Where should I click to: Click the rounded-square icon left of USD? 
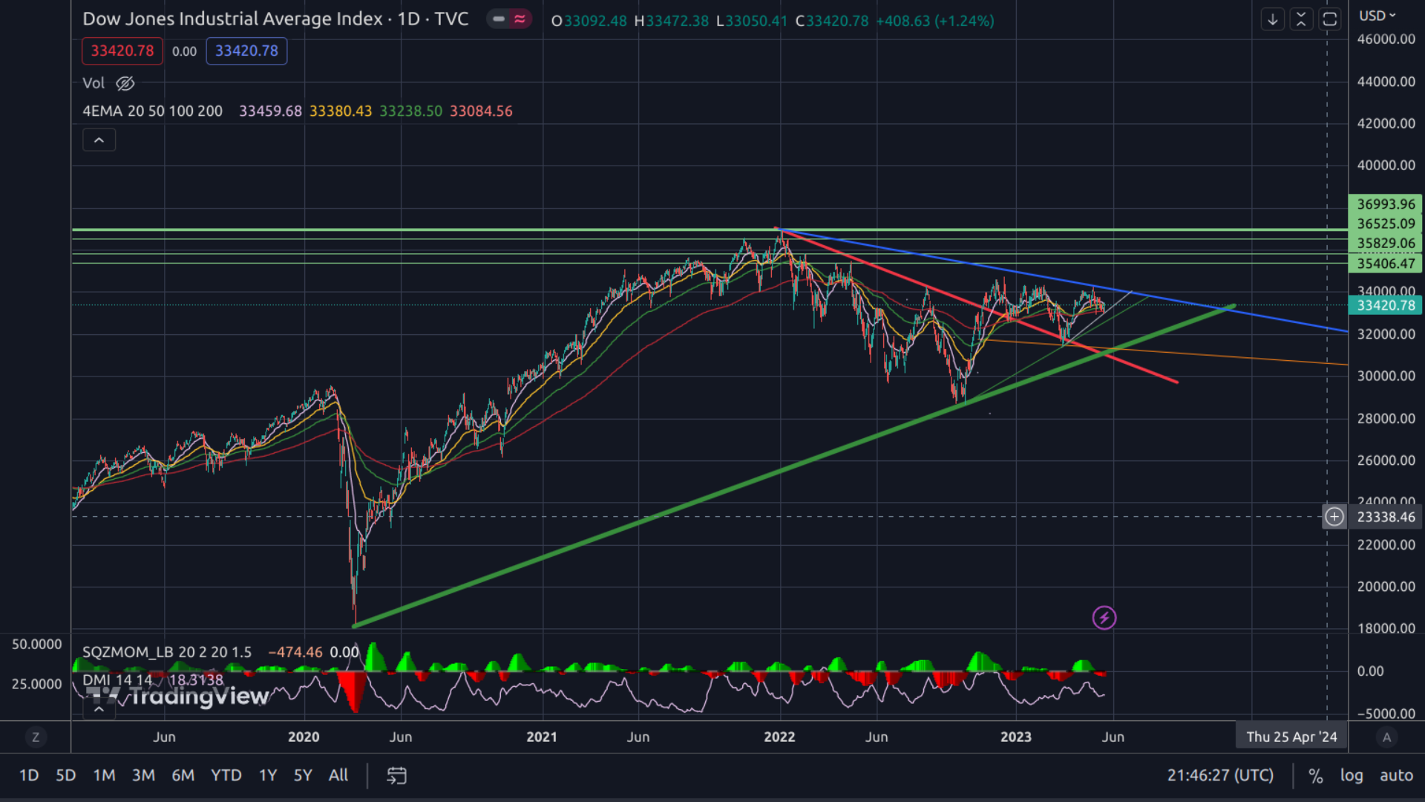1330,19
